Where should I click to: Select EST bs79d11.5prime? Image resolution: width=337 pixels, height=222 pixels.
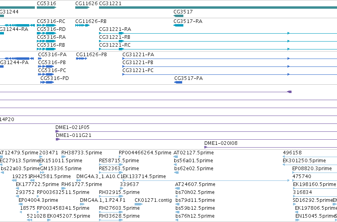(x=195, y=200)
